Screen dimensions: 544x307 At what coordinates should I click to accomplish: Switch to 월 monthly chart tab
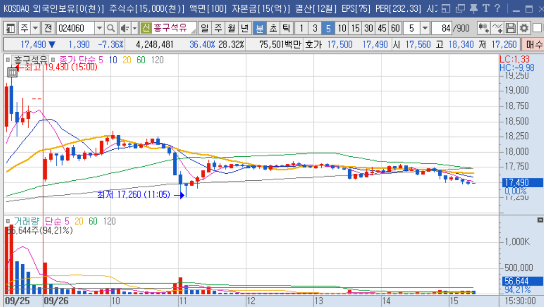pyautogui.click(x=232, y=28)
